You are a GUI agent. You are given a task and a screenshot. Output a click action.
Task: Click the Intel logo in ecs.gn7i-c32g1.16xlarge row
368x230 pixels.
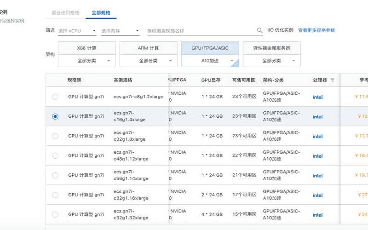tap(317, 195)
